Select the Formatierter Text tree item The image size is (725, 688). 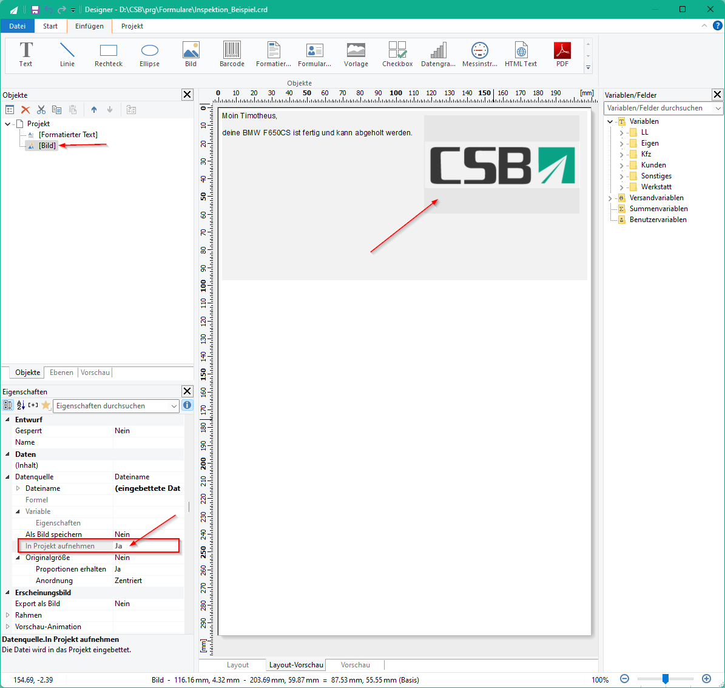[x=68, y=135]
